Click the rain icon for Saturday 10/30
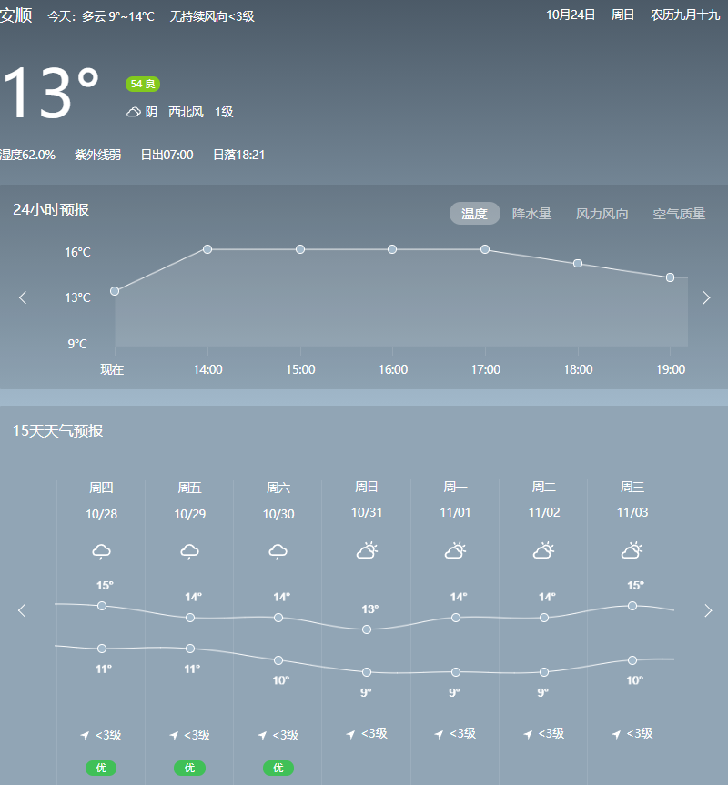 [x=278, y=552]
